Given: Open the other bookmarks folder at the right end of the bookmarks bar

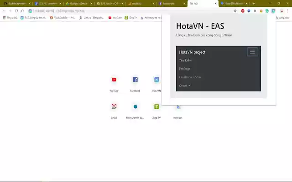Looking at the screenshot, I should (282, 18).
